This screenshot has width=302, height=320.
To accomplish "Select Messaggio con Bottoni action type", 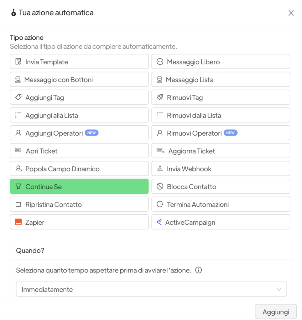I will point(79,80).
